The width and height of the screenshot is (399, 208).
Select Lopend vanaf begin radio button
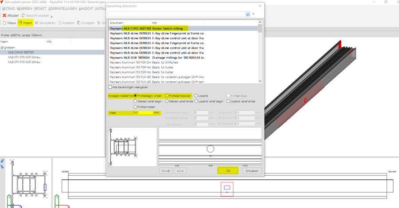[196, 101]
